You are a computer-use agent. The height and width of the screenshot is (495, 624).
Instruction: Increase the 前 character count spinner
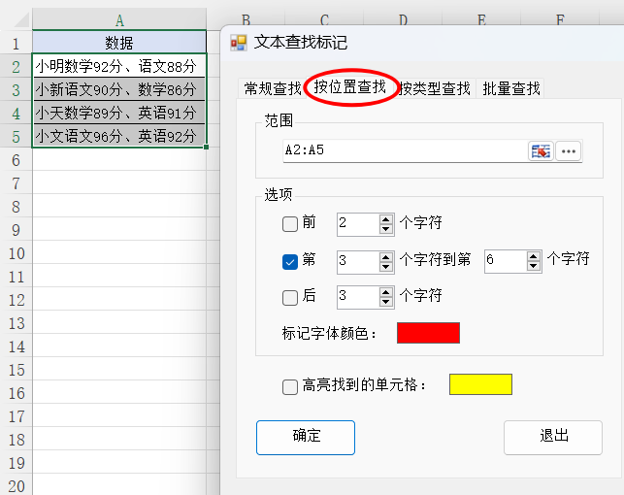click(386, 219)
